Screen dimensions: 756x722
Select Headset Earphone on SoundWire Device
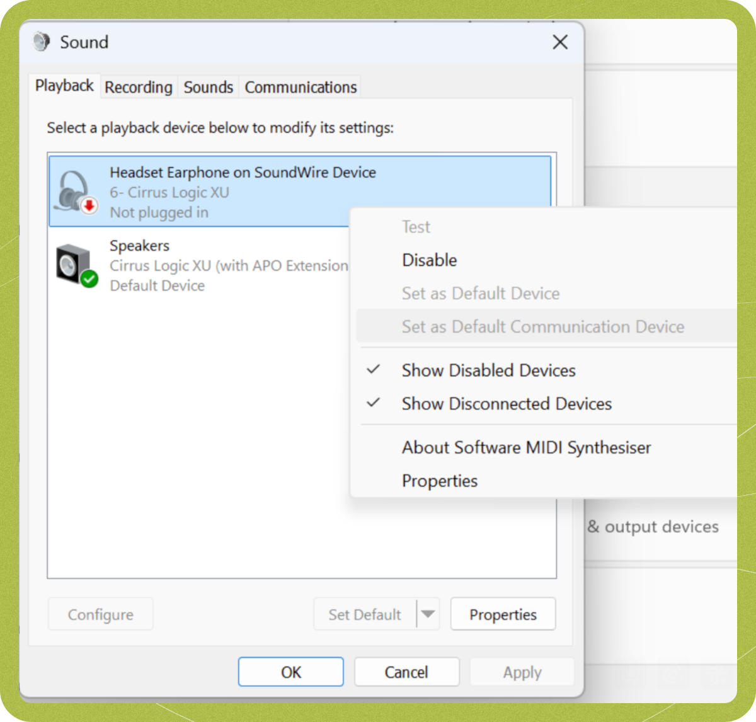coord(300,192)
